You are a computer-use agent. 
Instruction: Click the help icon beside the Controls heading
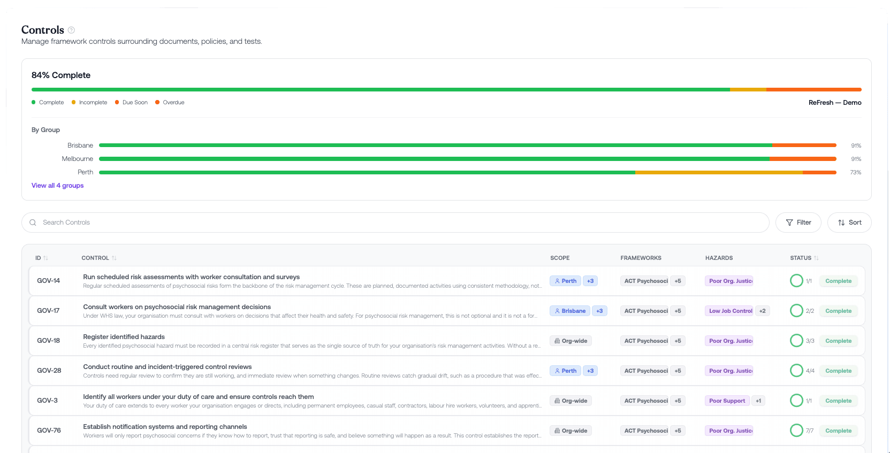pos(71,30)
